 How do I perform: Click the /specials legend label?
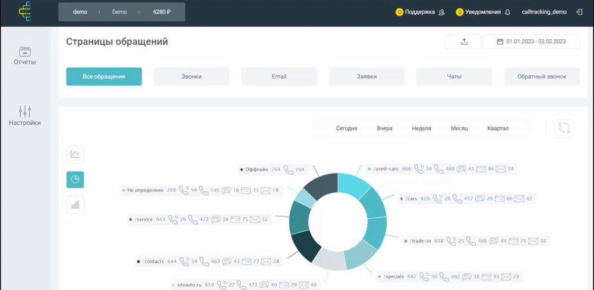(394, 276)
